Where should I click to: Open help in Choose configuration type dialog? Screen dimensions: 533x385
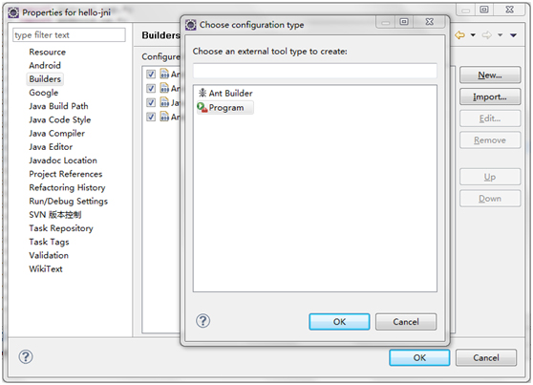pyautogui.click(x=203, y=321)
